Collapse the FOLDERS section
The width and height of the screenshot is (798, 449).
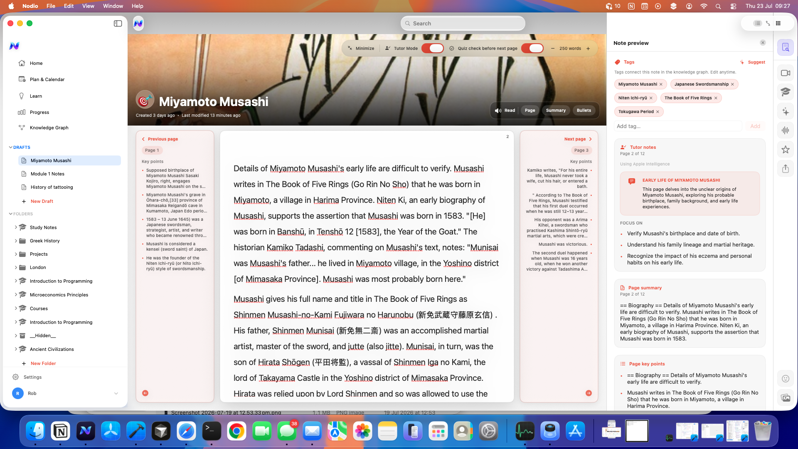point(11,214)
